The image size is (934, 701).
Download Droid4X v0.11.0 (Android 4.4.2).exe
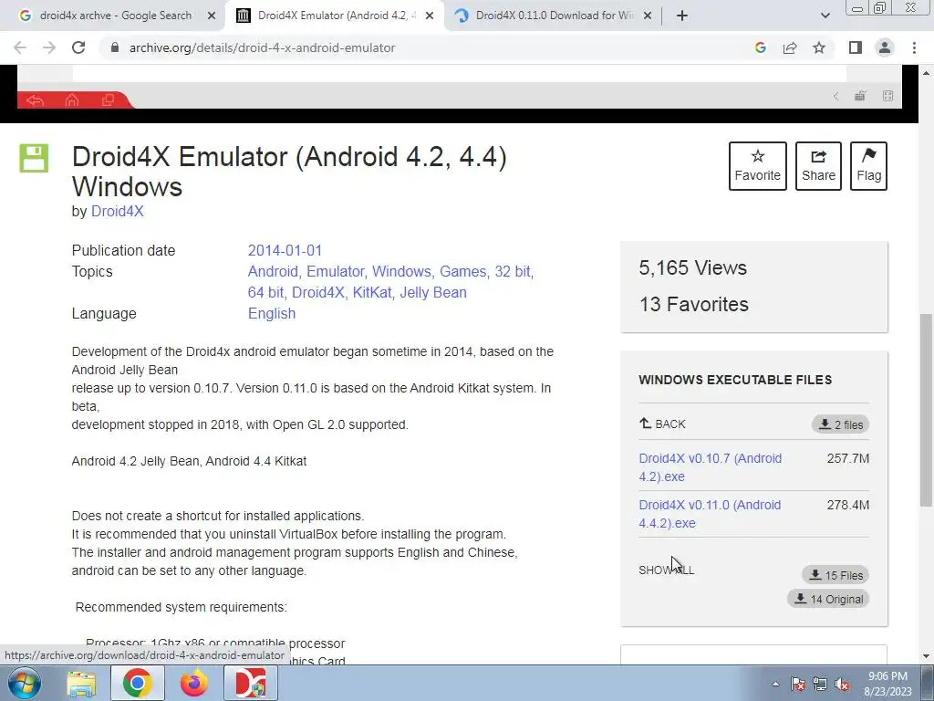(710, 514)
